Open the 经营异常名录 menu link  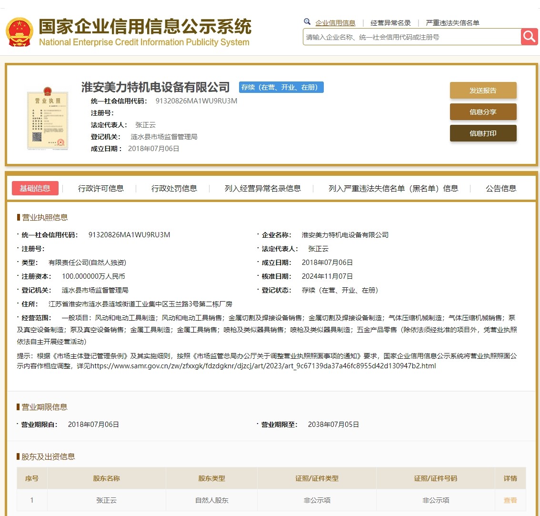(390, 22)
